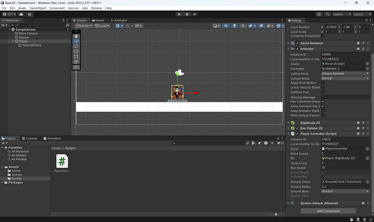Click the Move Speed value field
Image resolution: width=374 pixels, height=222 pixels.
click(345, 154)
